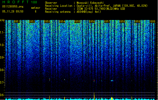Click the yellow power spike below the 0953 echo
The width and height of the screenshot is (158, 100).
[x=49, y=98]
